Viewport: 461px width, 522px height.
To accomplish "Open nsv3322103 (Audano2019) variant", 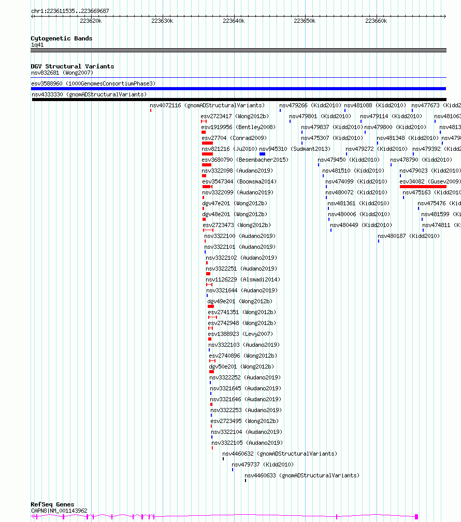I will [x=244, y=345].
